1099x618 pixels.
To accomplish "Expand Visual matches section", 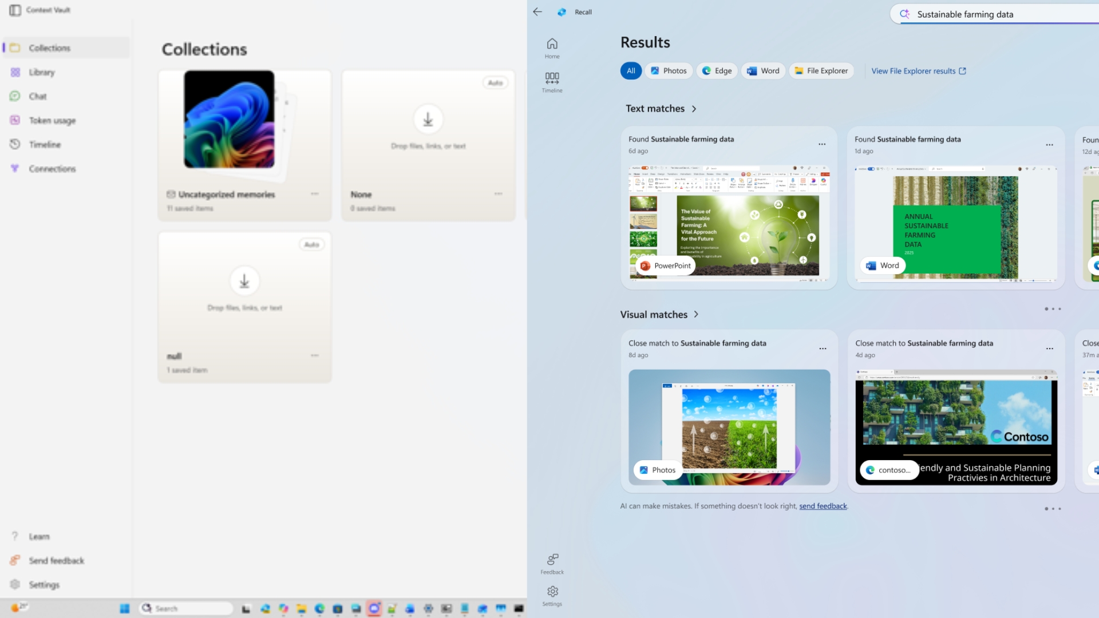I will pyautogui.click(x=659, y=314).
